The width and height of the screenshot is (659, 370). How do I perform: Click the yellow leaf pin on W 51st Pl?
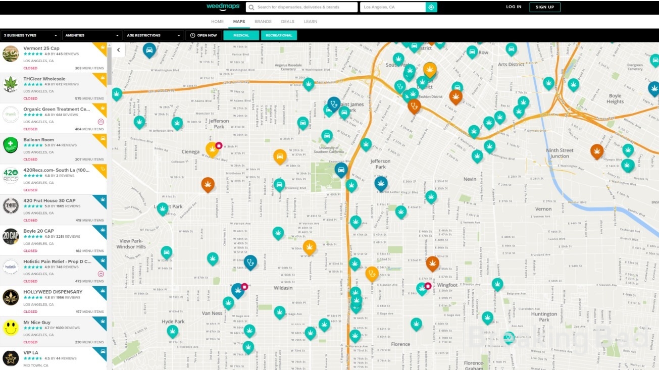310,246
